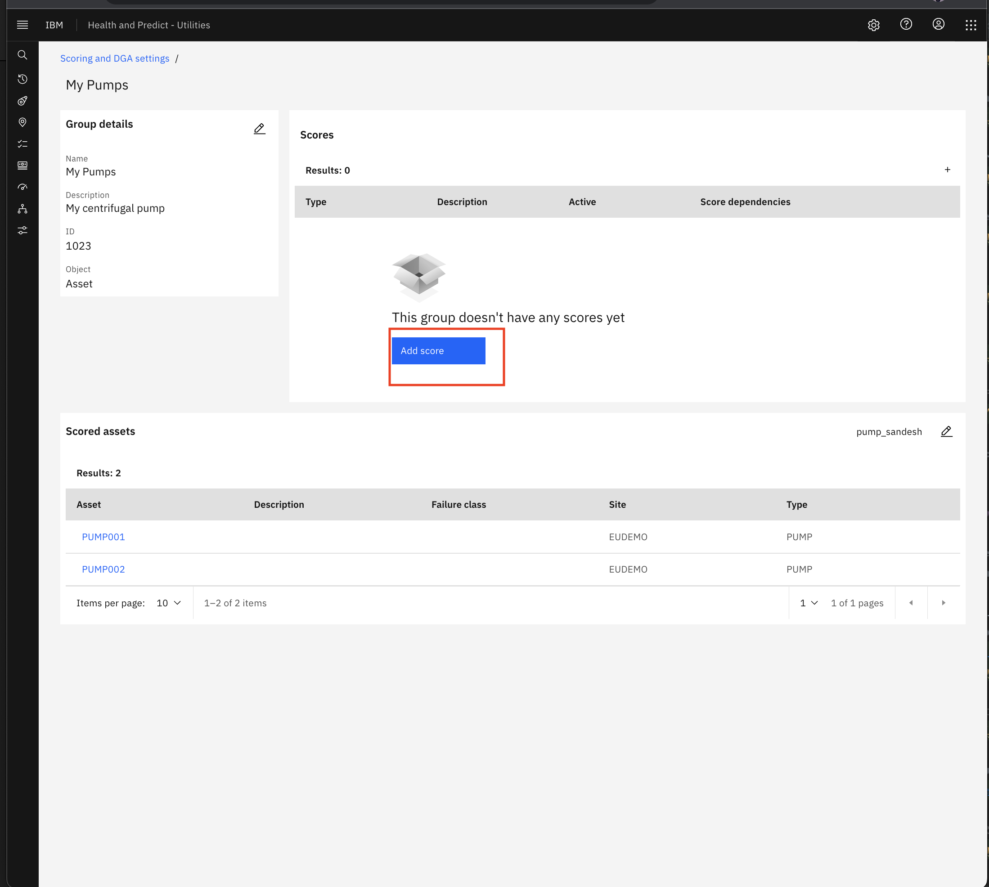
Task: Open the gauge dashboard sidebar icon
Action: point(22,187)
